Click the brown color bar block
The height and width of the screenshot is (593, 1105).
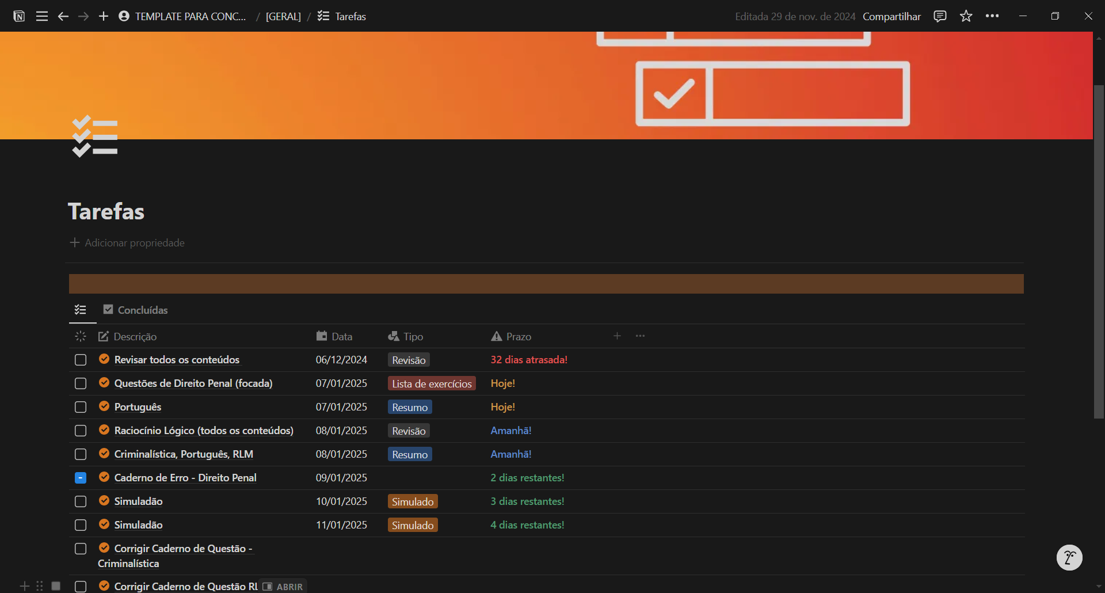[x=546, y=284]
